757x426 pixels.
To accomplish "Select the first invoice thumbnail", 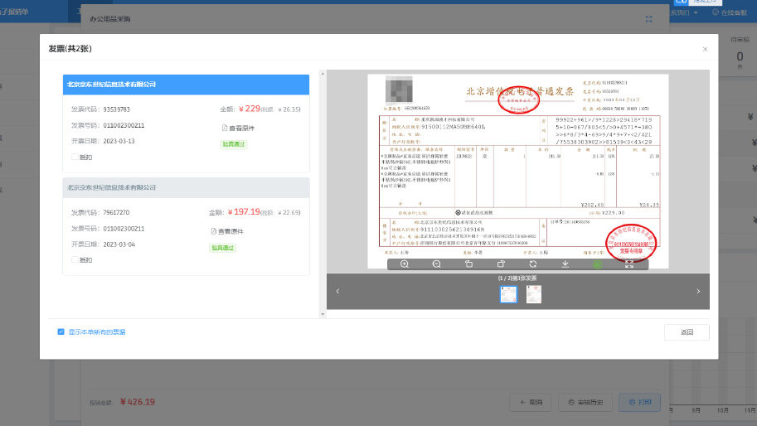I will point(508,294).
